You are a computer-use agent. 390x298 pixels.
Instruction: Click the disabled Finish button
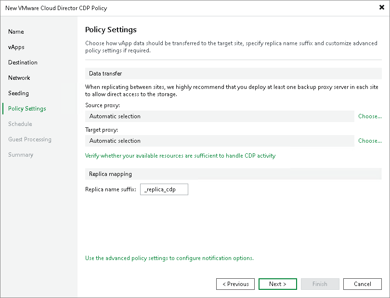[x=320, y=284]
